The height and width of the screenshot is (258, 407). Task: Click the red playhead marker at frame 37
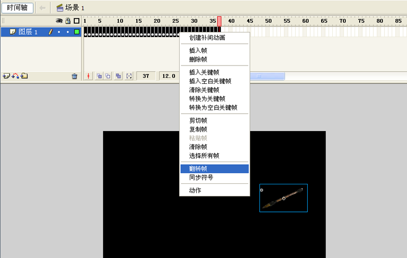click(219, 21)
